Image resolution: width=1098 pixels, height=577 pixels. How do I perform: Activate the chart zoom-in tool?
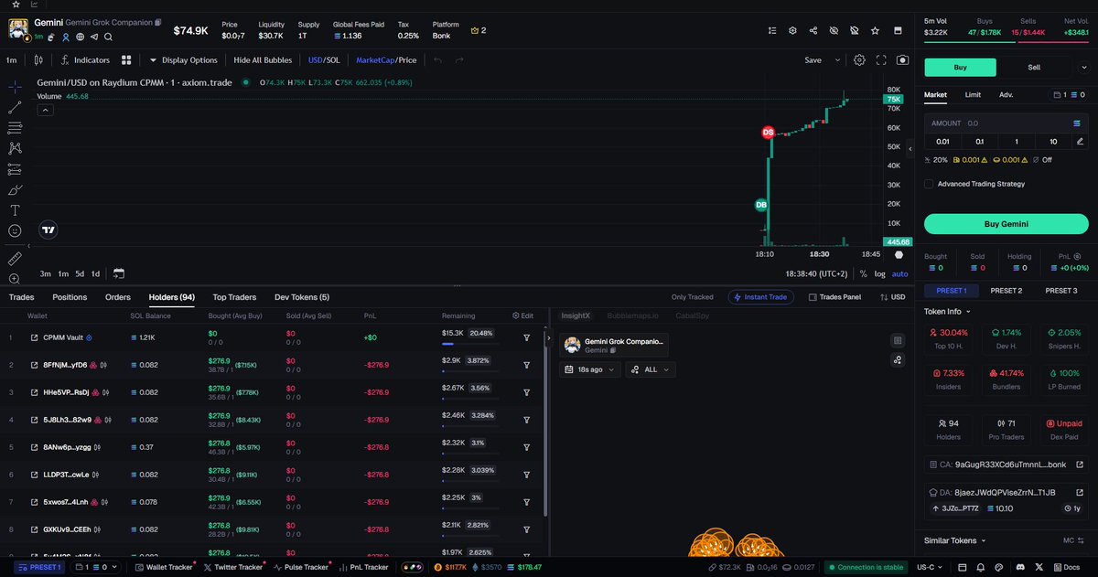15,278
